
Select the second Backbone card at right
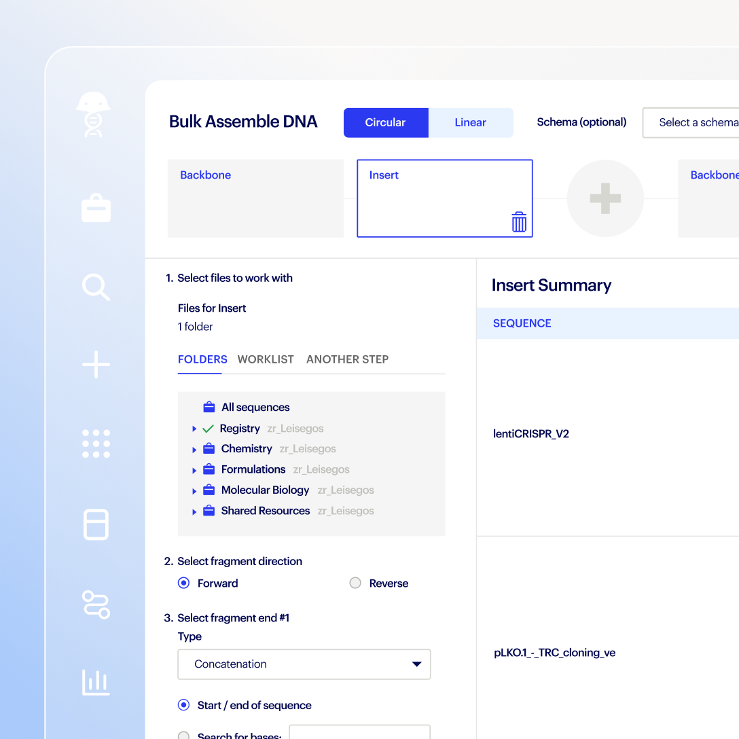coord(708,198)
